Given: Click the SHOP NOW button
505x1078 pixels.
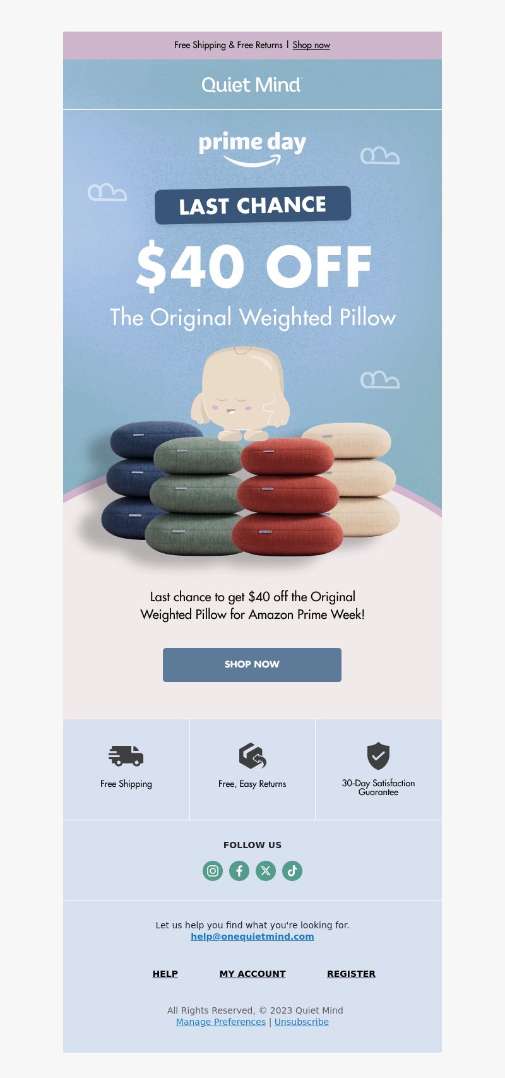Looking at the screenshot, I should [252, 664].
